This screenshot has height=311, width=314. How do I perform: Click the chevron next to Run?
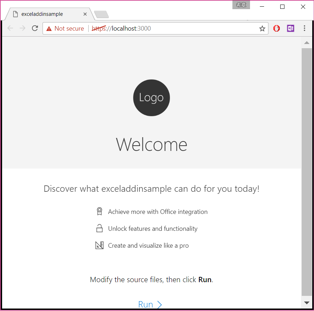[160, 304]
